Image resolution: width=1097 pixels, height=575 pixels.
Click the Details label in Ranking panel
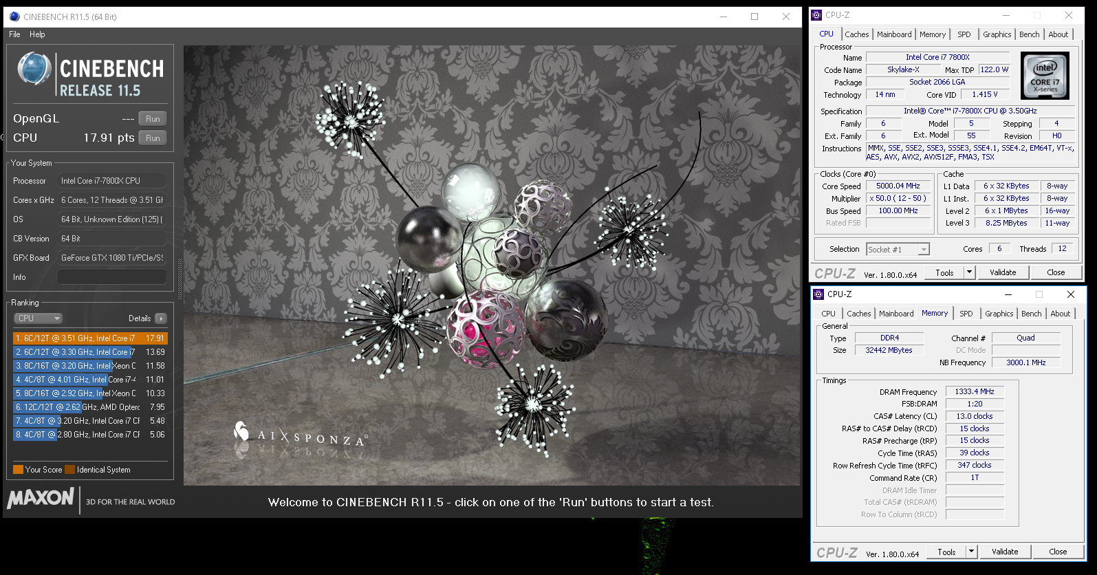(x=140, y=318)
